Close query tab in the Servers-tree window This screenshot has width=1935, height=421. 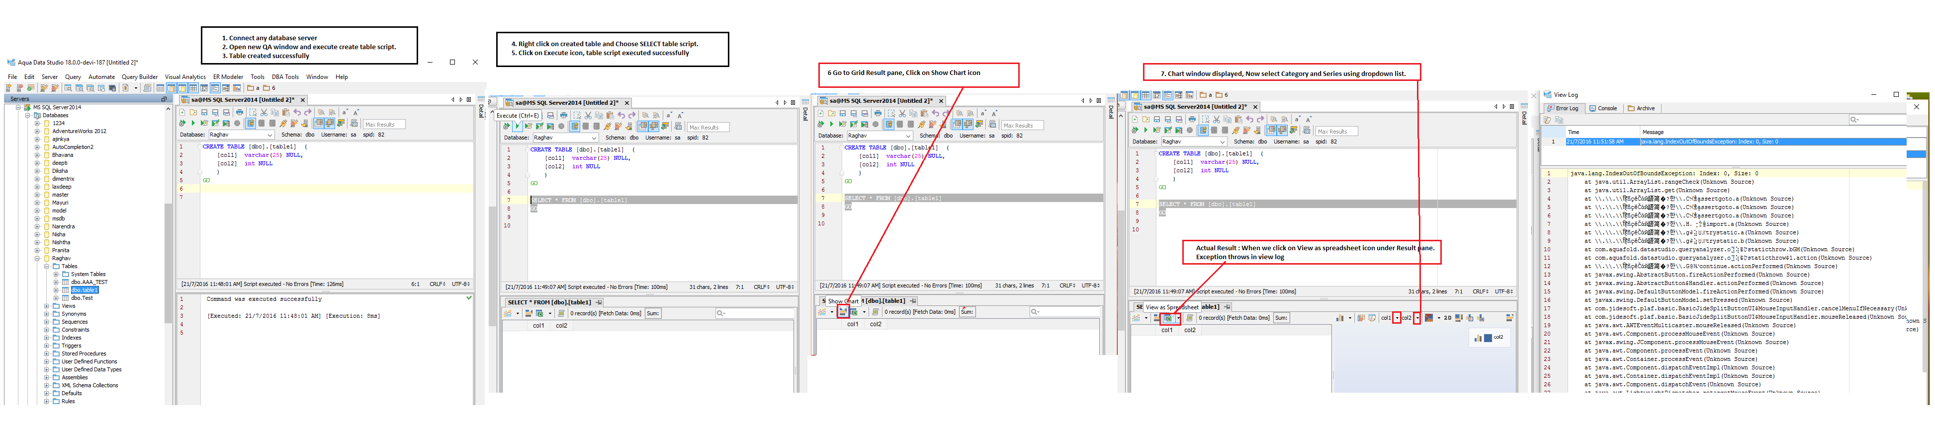coord(303,100)
